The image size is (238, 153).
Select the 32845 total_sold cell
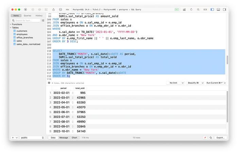pyautogui.click(x=81, y=126)
